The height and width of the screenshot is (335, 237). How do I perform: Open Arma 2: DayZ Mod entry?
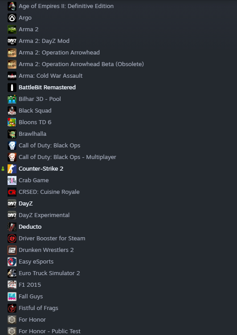pos(44,41)
